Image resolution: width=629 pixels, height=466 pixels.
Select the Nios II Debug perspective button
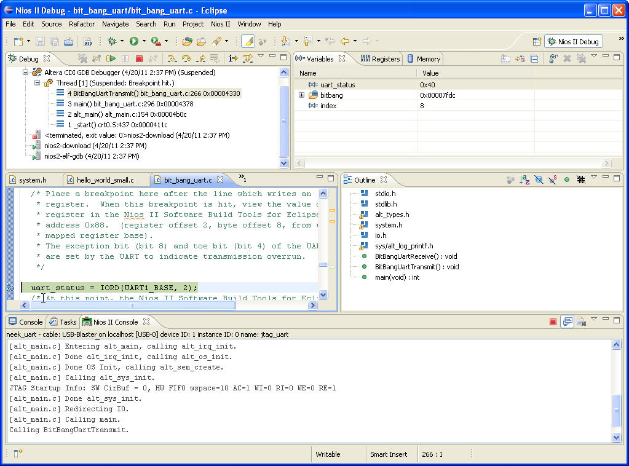click(x=572, y=42)
